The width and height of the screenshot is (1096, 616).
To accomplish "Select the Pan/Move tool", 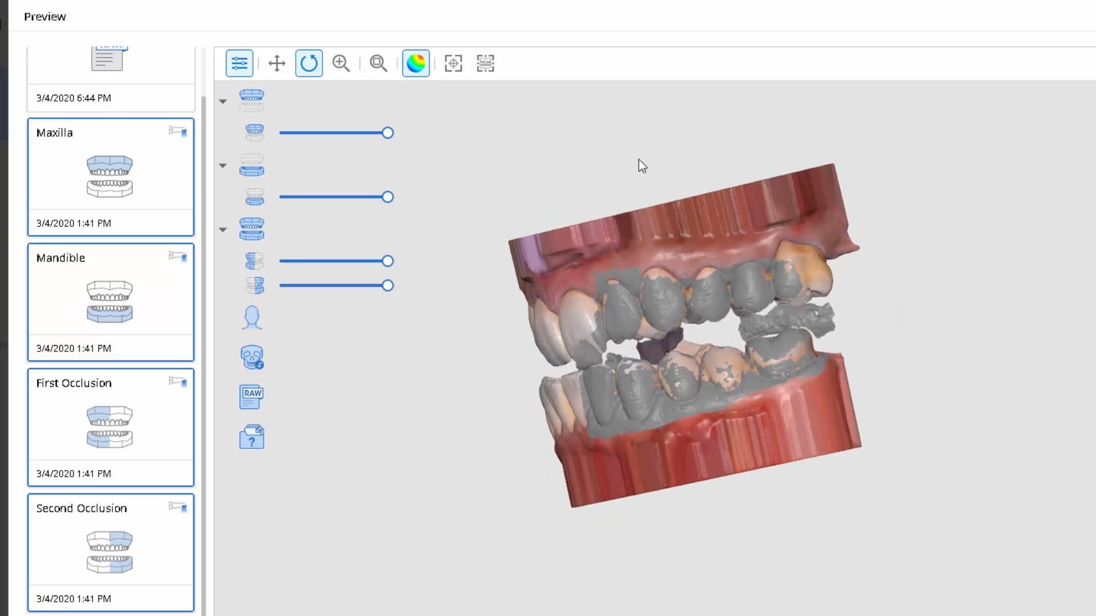I will coord(277,63).
